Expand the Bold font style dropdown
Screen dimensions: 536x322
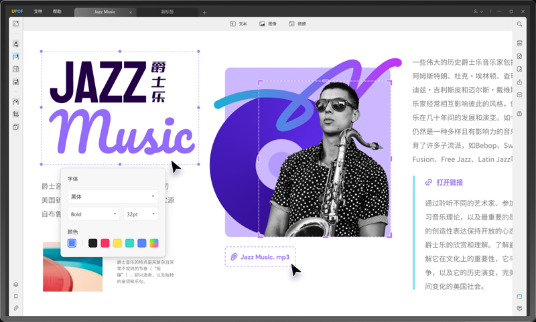point(94,214)
